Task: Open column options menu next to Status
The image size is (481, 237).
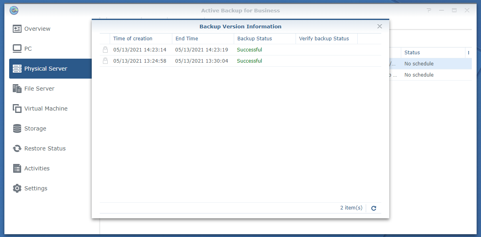Action: tap(468, 53)
